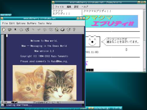Click the Help question mark icon in Emacs
The image size is (147, 110).
click(74, 30)
